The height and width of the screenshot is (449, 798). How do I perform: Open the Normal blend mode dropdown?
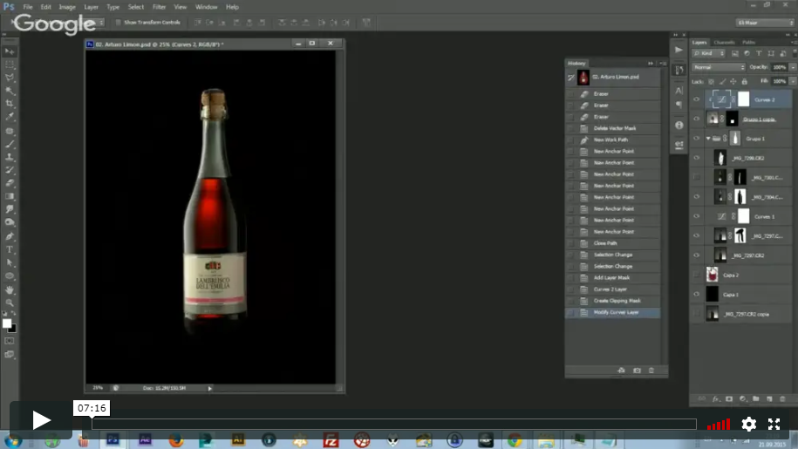[x=718, y=67]
